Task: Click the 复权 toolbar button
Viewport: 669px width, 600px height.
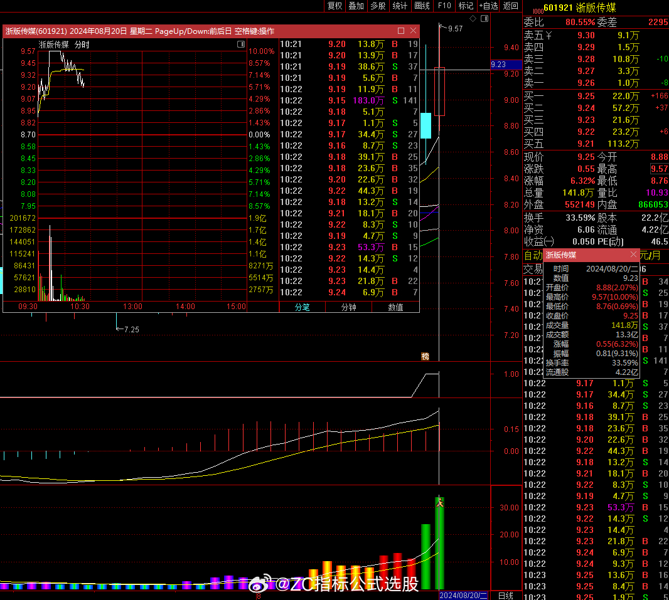Action: [335, 6]
